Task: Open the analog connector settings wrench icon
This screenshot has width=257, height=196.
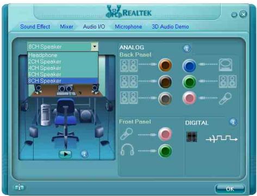Action: click(x=187, y=48)
